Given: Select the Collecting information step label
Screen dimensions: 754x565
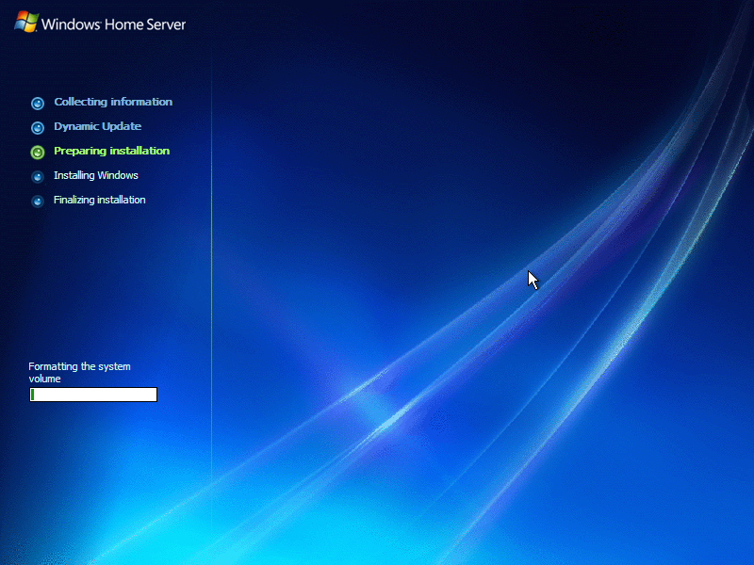Looking at the screenshot, I should pyautogui.click(x=113, y=102).
